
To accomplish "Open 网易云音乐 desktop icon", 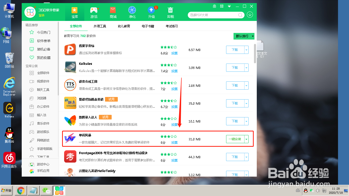I will [x=9, y=160].
